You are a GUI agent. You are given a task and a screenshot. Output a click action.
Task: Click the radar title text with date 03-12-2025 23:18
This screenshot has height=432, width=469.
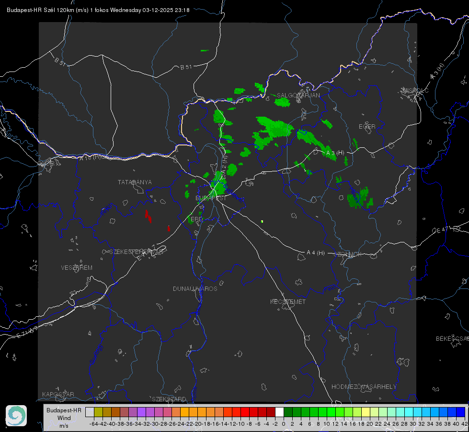[98, 10]
